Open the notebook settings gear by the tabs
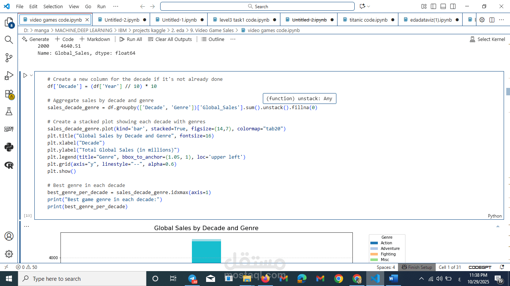This screenshot has width=510, height=286. click(x=482, y=20)
